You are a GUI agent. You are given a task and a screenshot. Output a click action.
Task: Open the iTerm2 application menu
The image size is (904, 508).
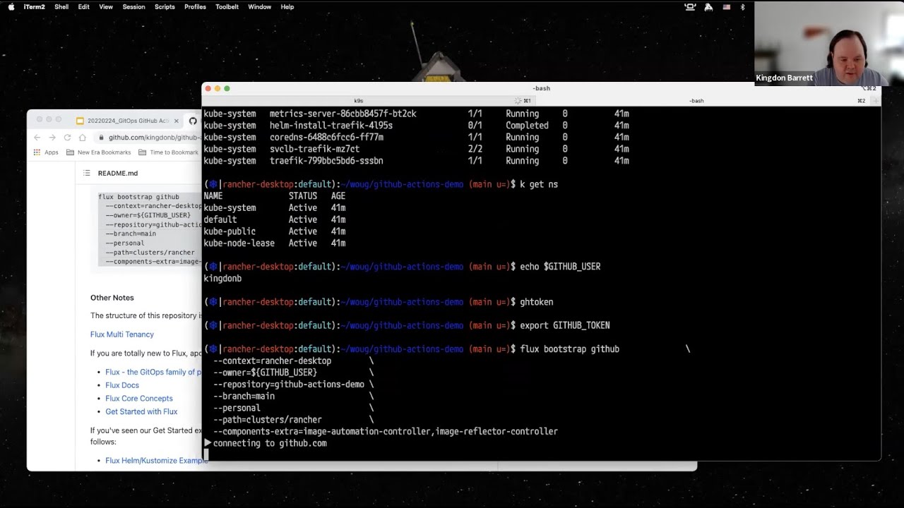(34, 6)
